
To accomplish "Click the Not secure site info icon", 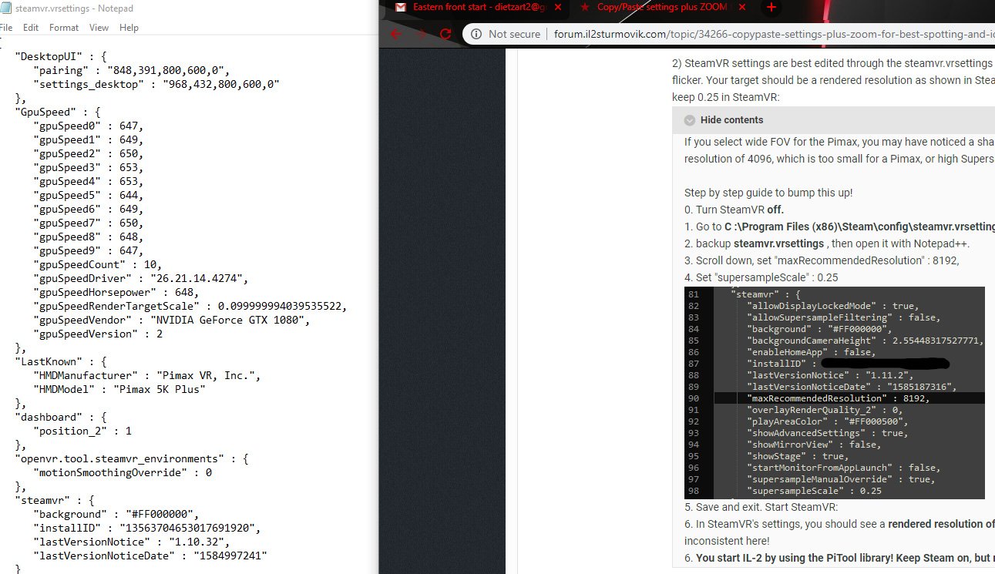I will pos(476,34).
